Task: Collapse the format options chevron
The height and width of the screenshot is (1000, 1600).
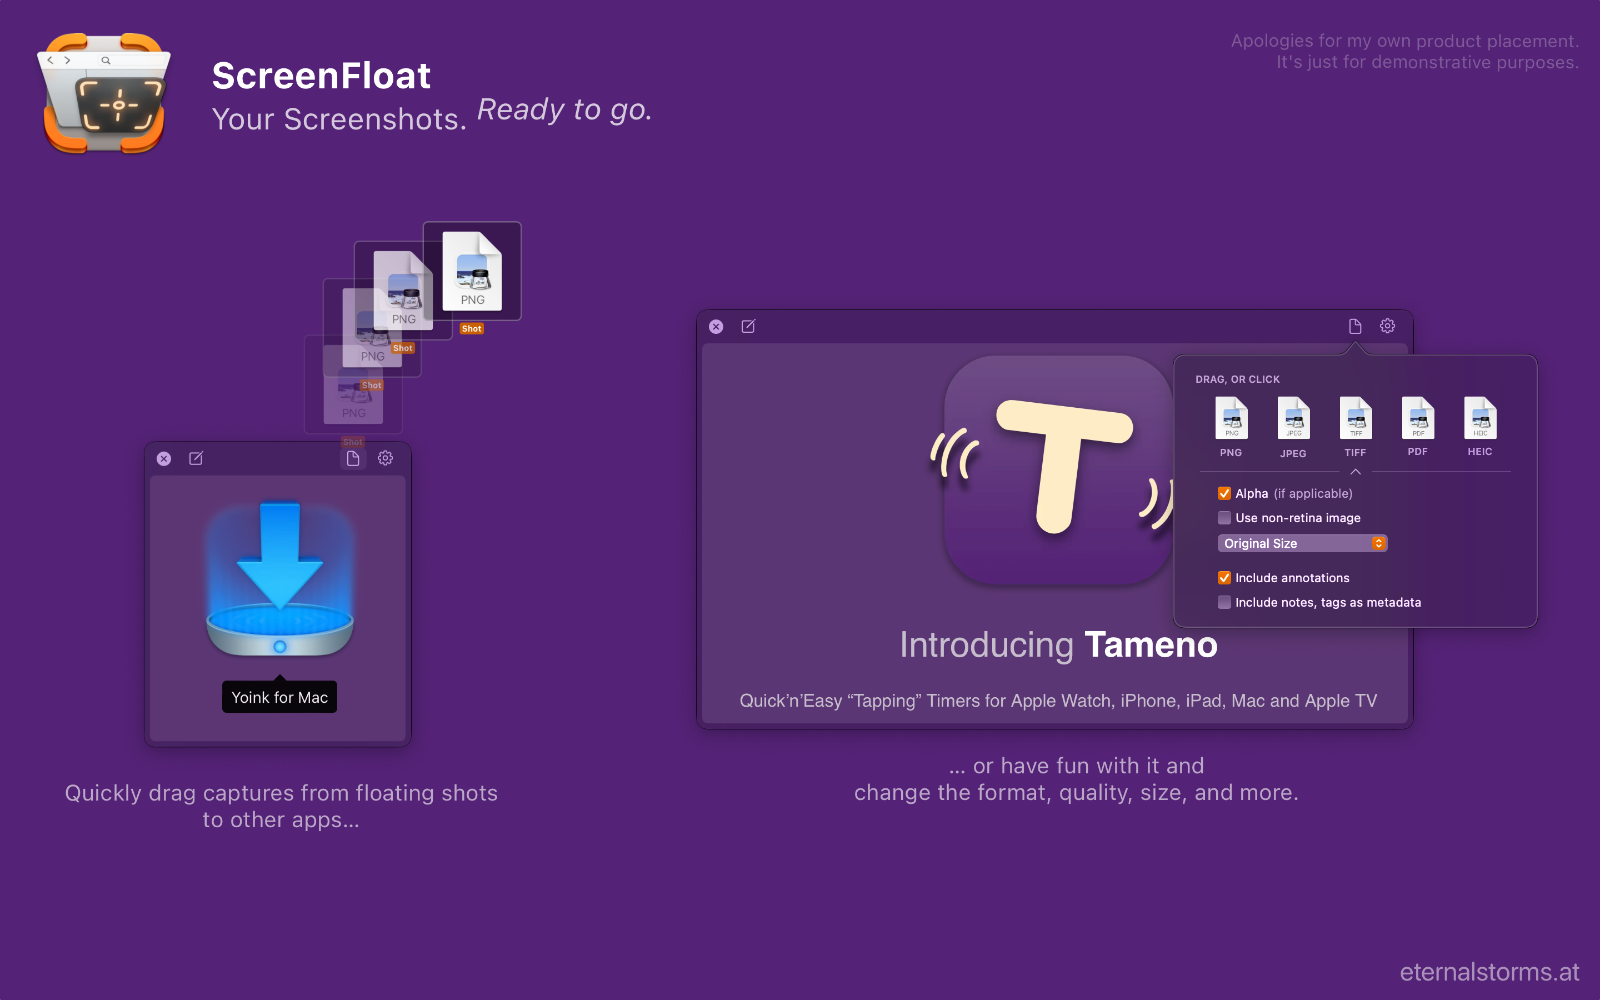Action: 1356,472
